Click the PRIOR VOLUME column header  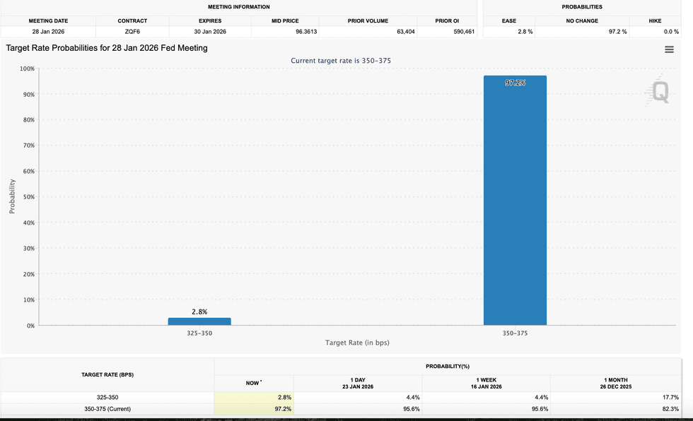tap(367, 20)
